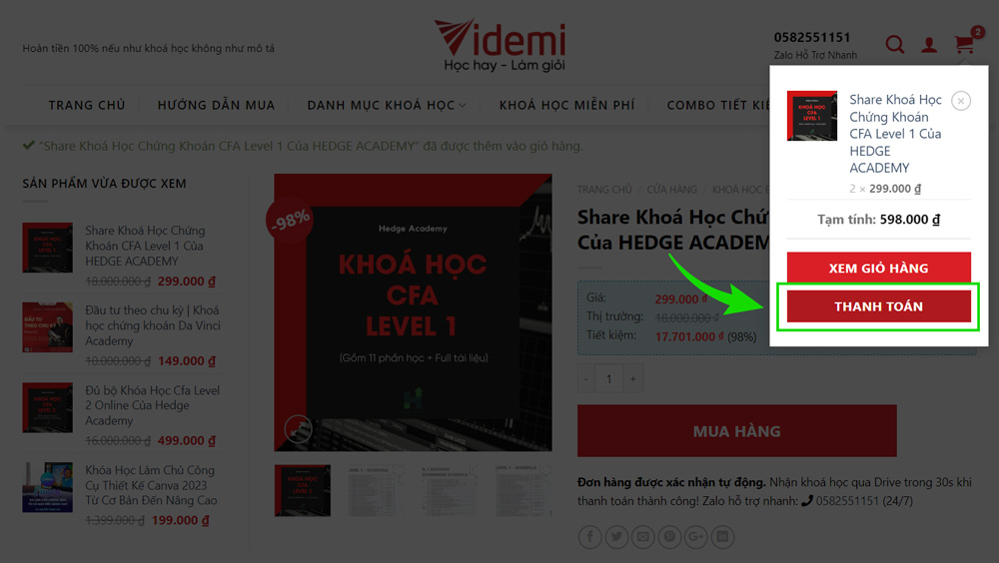Share via Twitter icon
The height and width of the screenshot is (563, 999).
[x=616, y=537]
